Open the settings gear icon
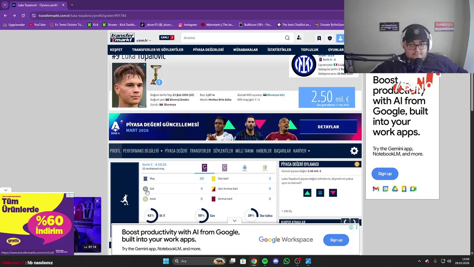 (x=354, y=151)
